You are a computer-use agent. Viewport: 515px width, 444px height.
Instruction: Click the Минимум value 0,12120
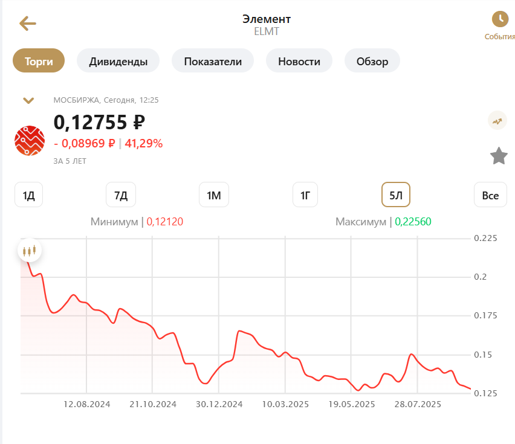(165, 222)
